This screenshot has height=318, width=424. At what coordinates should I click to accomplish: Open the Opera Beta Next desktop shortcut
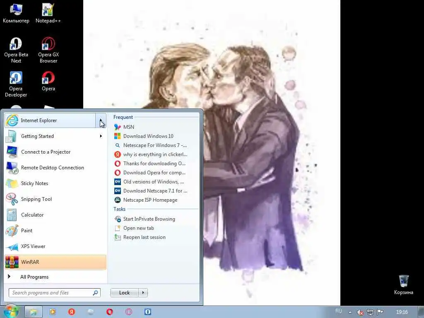coord(16,50)
